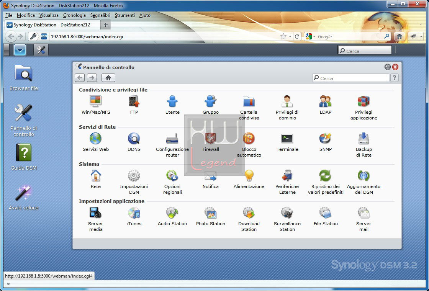This screenshot has width=429, height=291.
Task: Open control panel help question mark
Action: coord(394,78)
